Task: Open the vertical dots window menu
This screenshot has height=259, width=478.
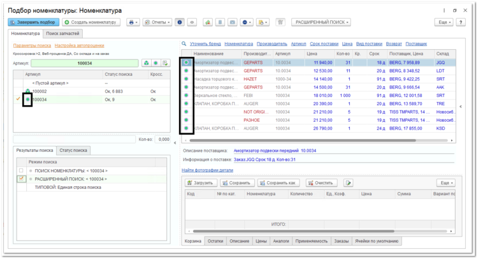Action: (444, 10)
